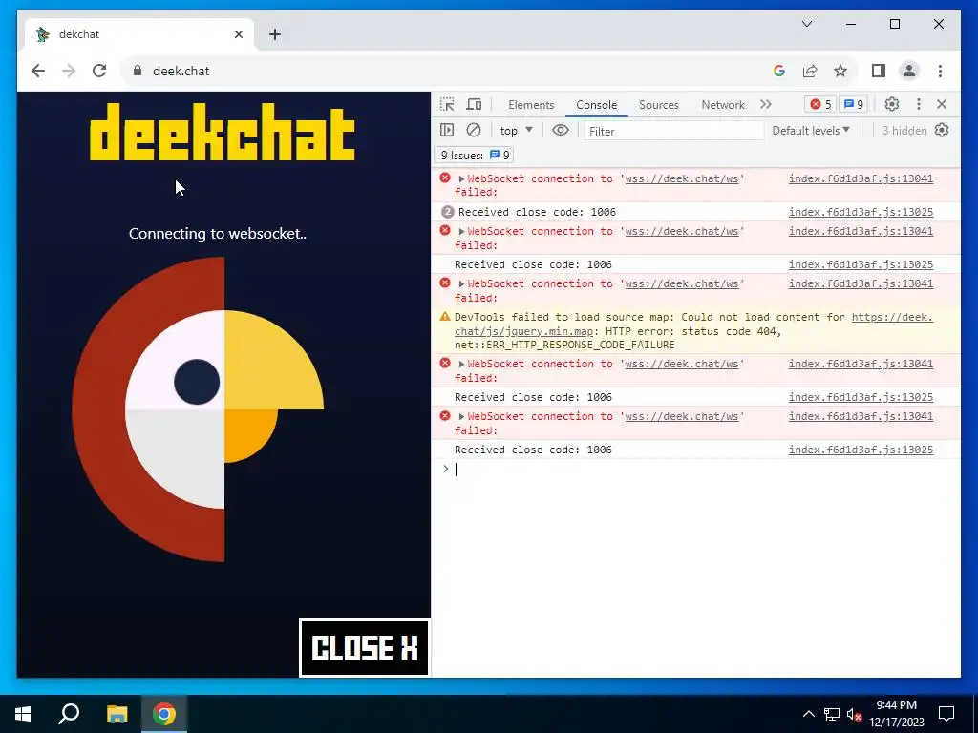The height and width of the screenshot is (733, 978).
Task: Click the repeat count badge on first 1006 row
Action: point(447,212)
